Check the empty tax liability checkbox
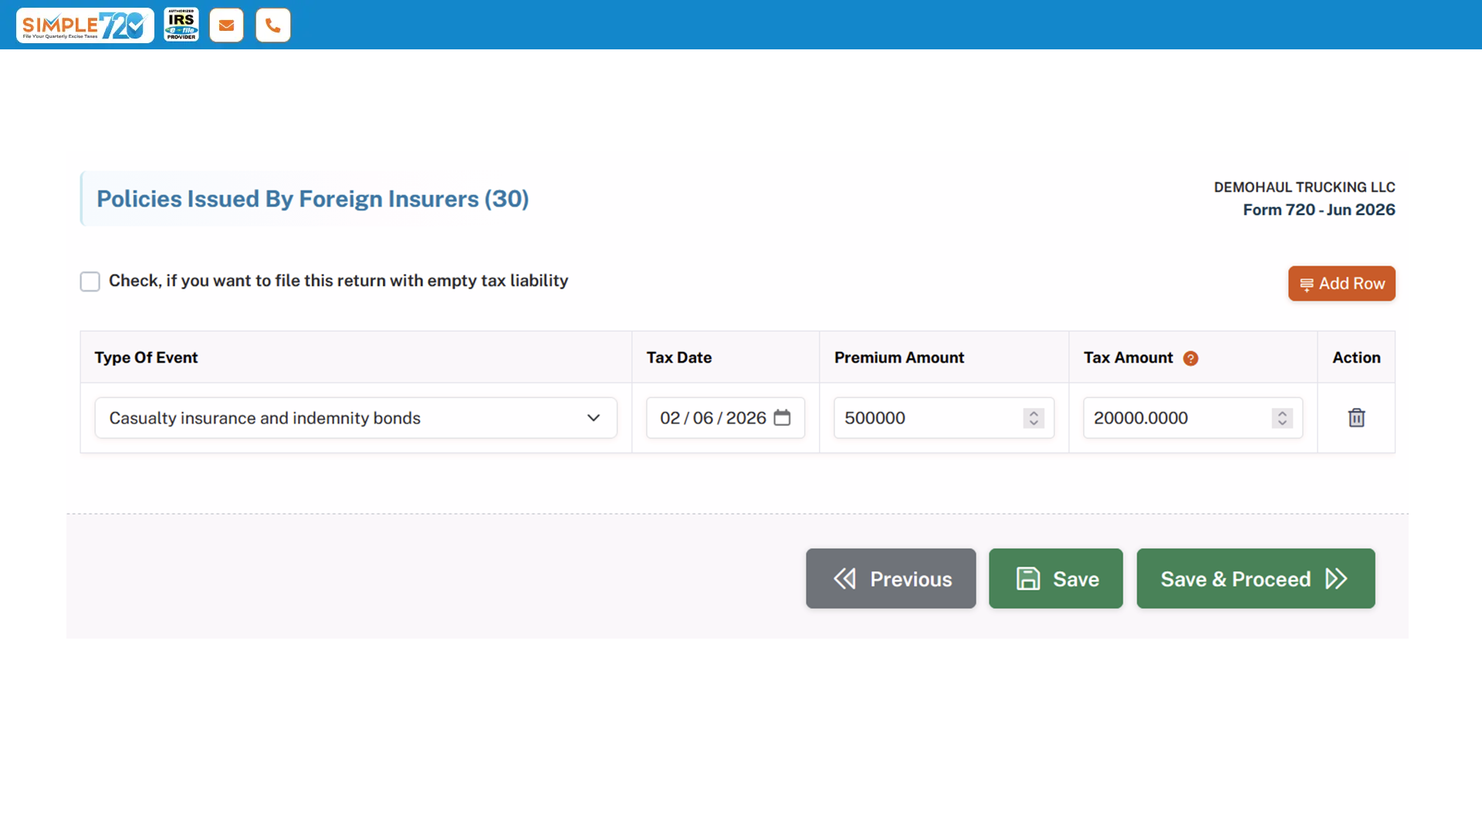Image resolution: width=1482 pixels, height=833 pixels. coord(90,282)
